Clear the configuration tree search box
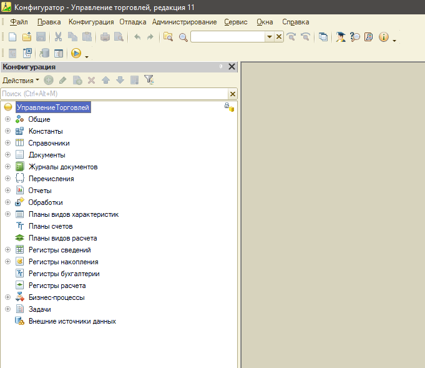 coord(233,94)
